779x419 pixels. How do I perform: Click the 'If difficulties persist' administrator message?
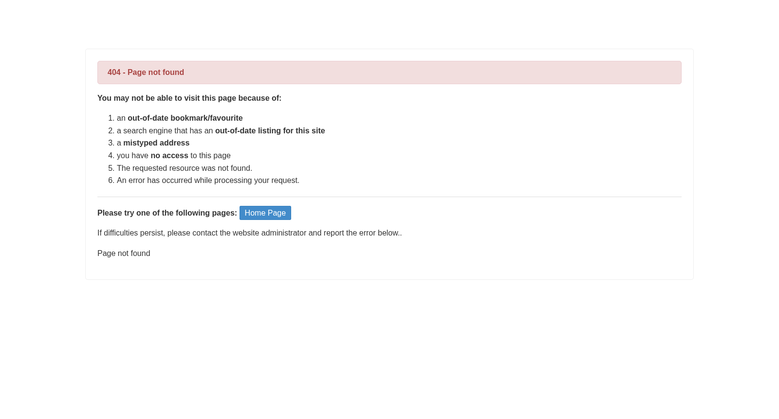coord(249,233)
